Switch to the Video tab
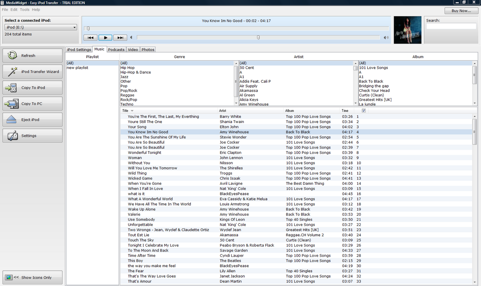 pyautogui.click(x=133, y=50)
